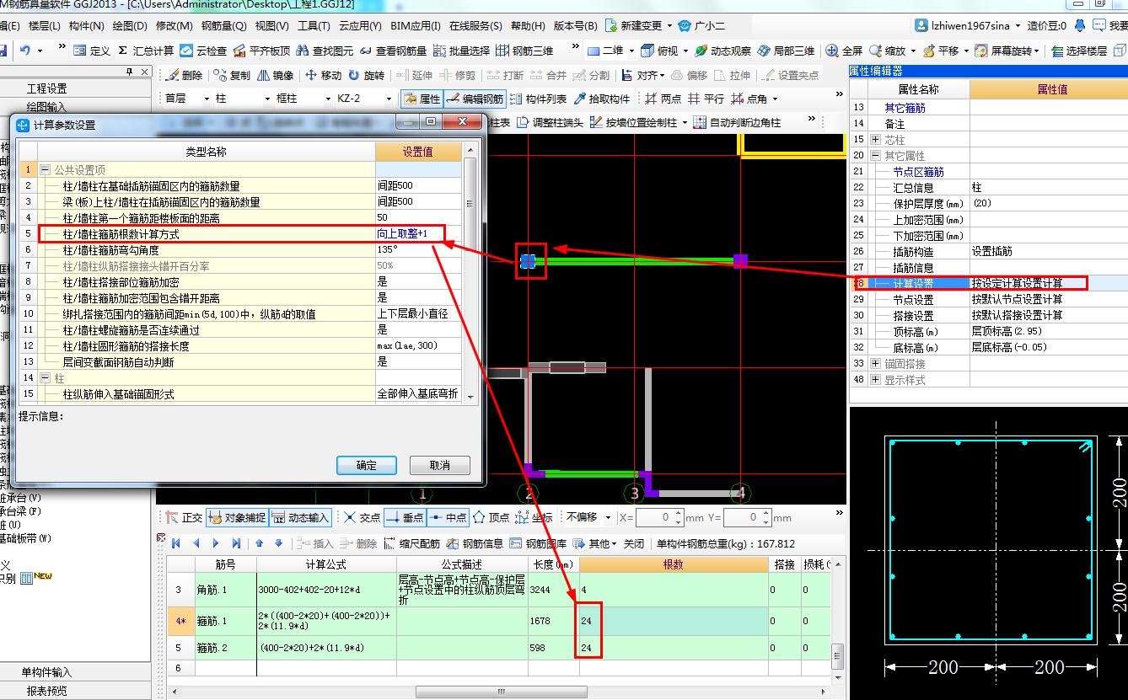Viewport: 1128px width, 700px height.
Task: Click 工程设置 in left navigation
Action: tap(47, 88)
